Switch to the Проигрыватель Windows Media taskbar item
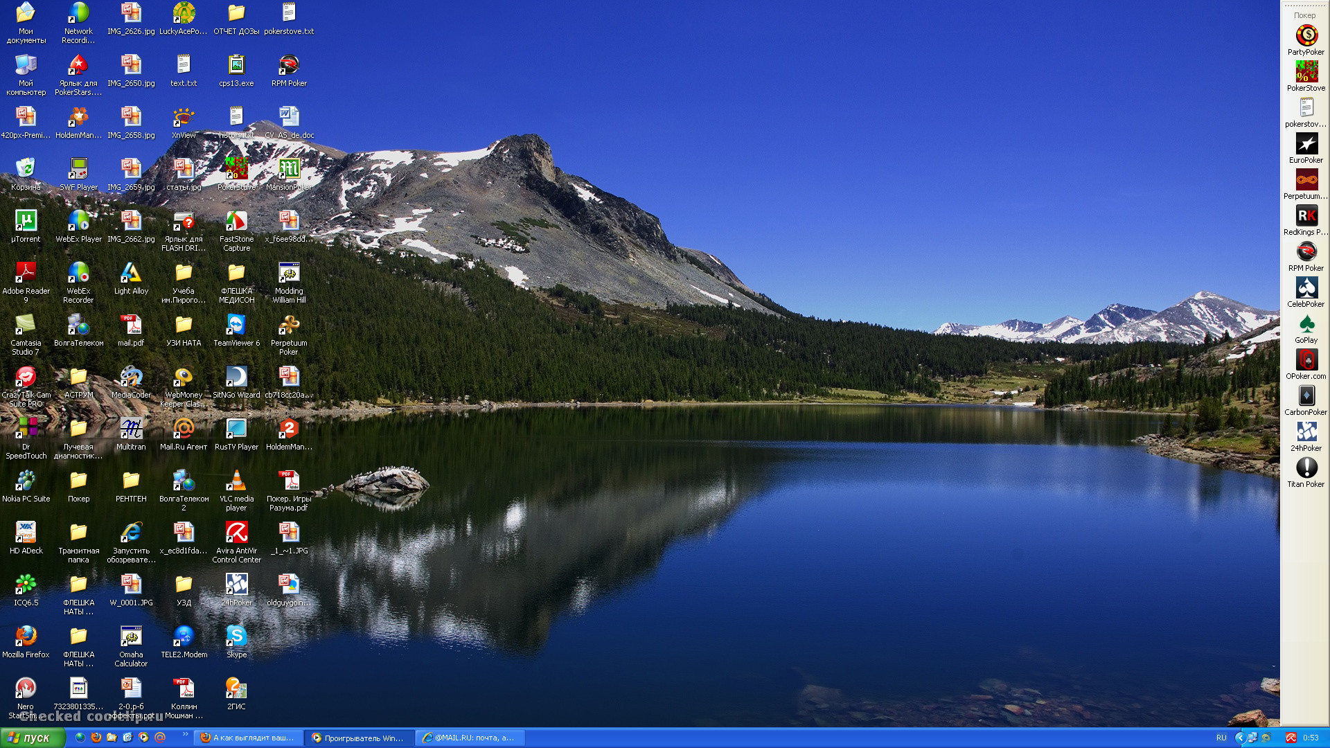This screenshot has width=1330, height=748. (359, 738)
